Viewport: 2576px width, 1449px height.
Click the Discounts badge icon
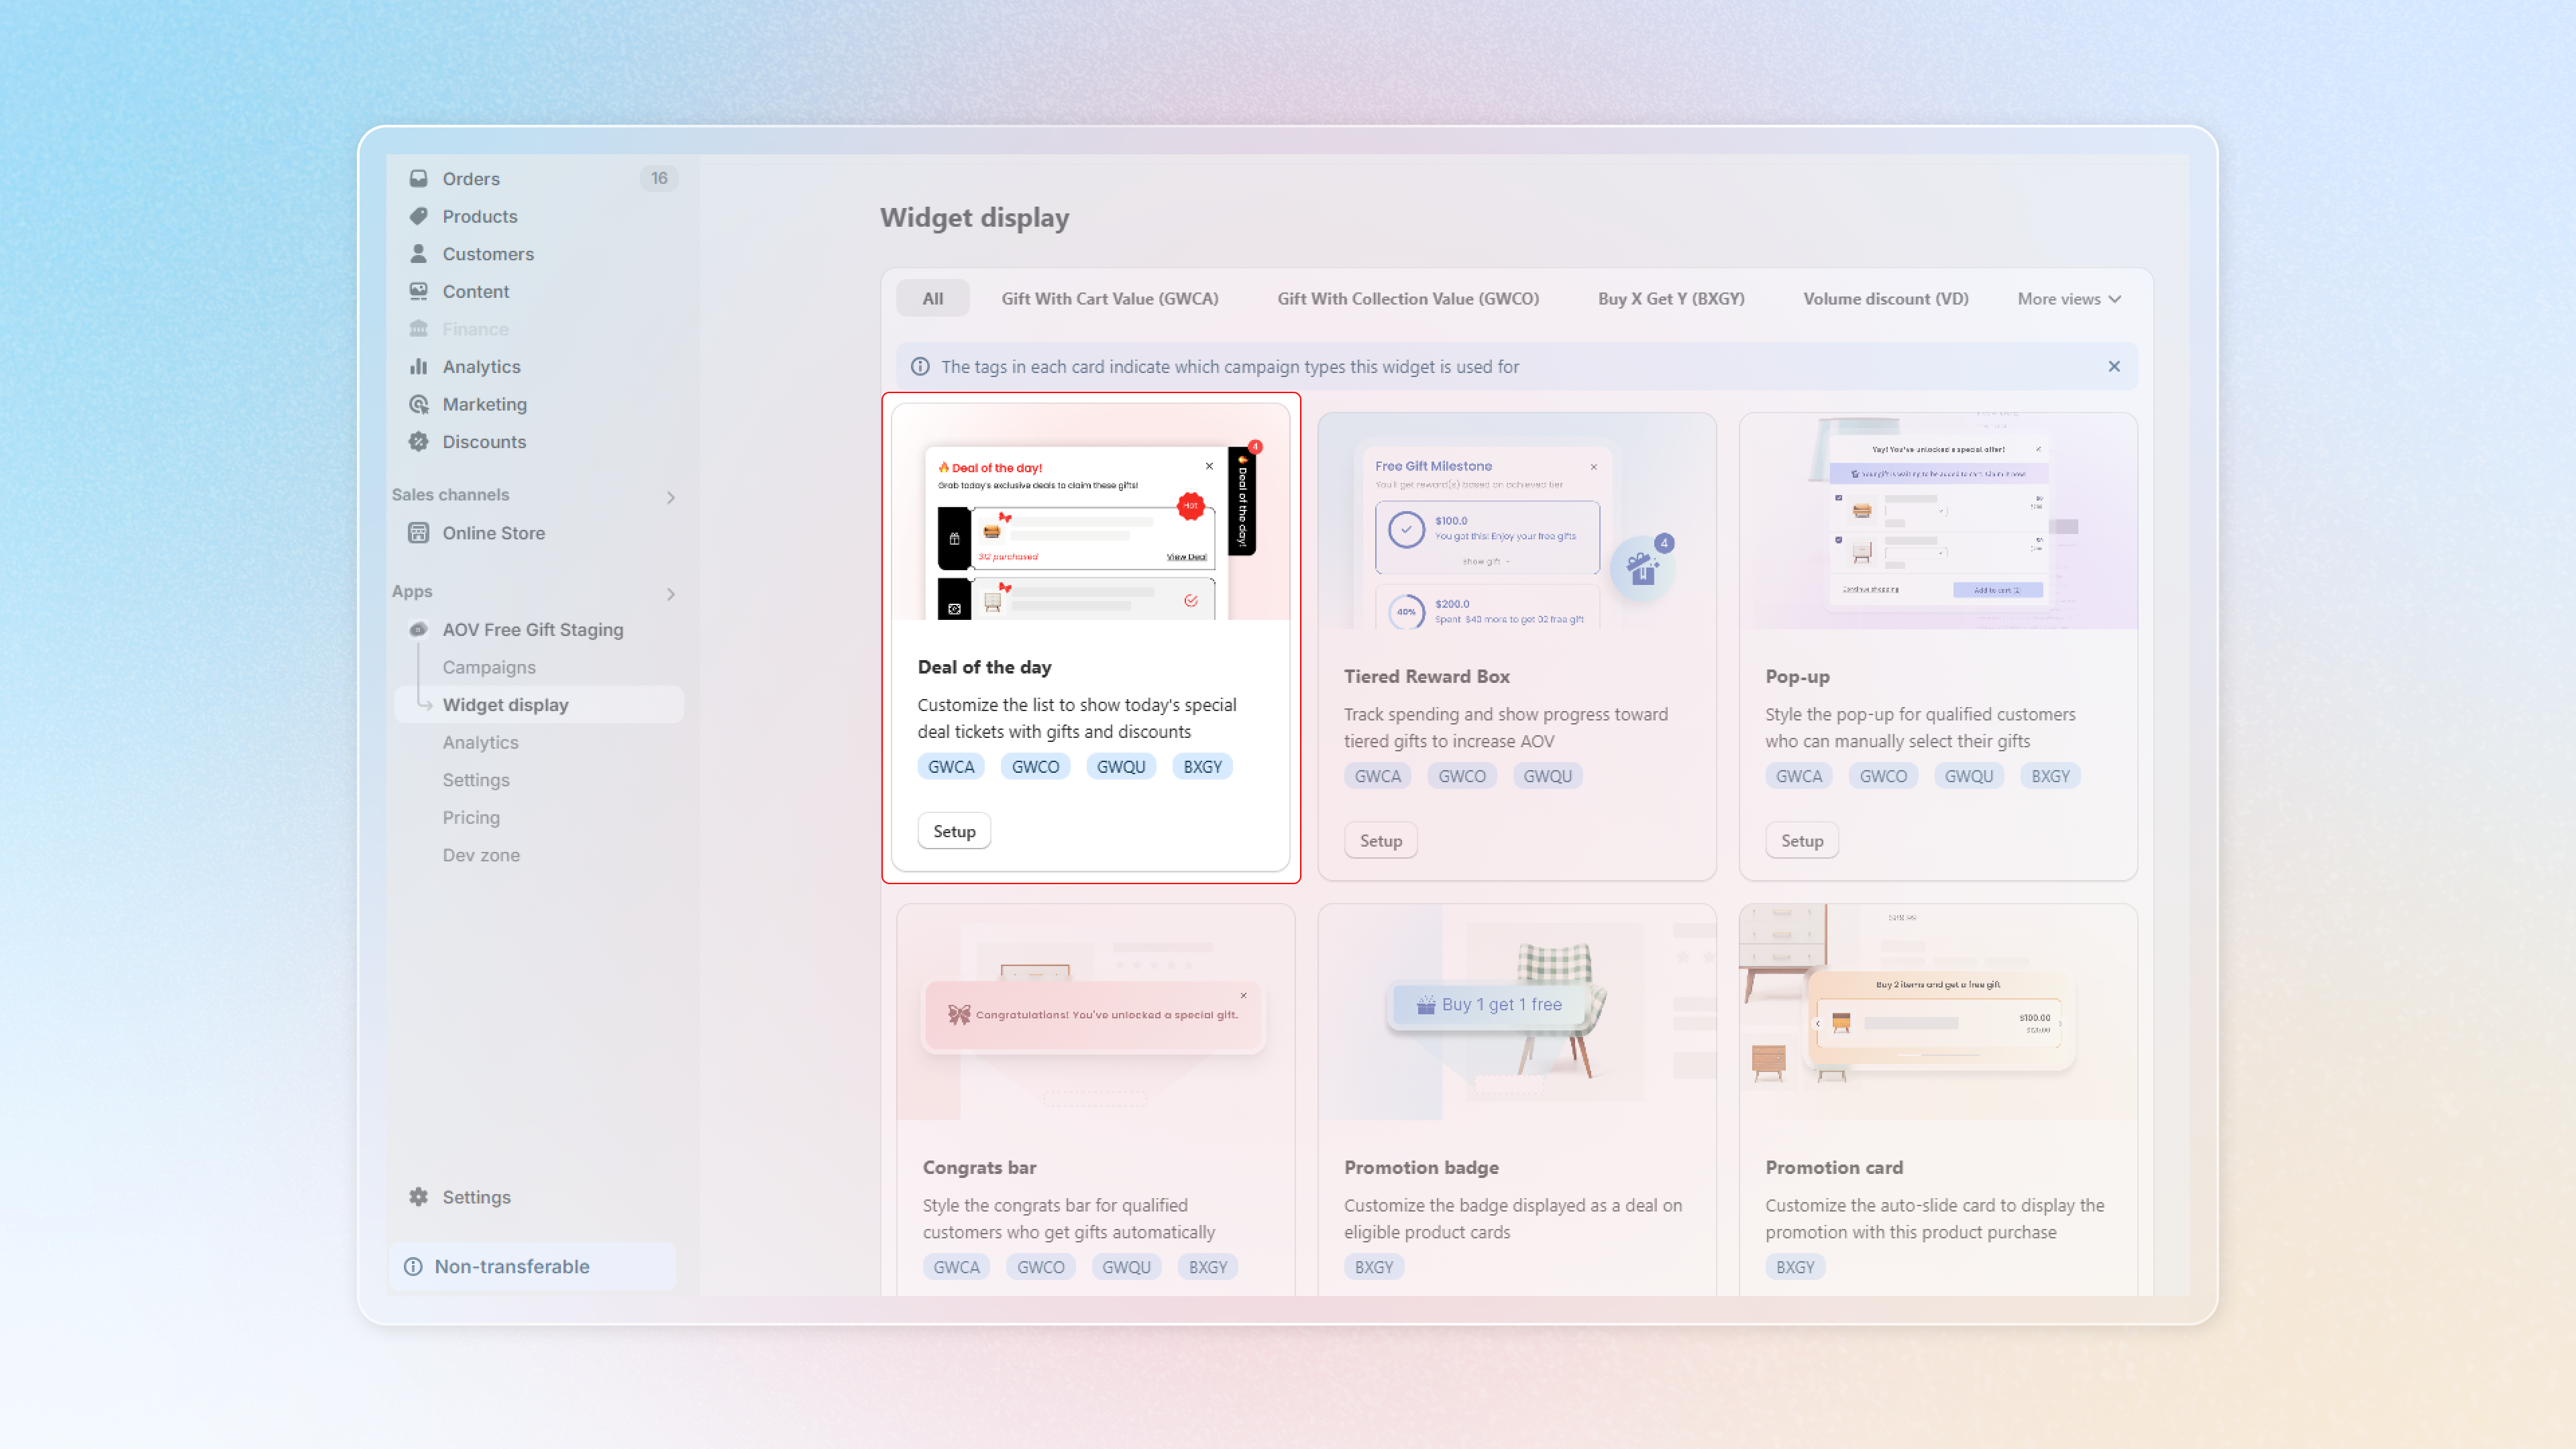[x=418, y=441]
